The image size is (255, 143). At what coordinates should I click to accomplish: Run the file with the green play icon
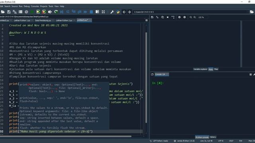32,12
